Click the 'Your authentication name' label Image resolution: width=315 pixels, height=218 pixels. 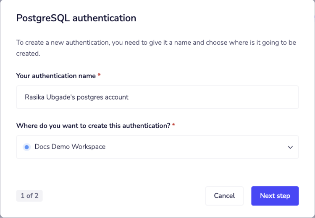coord(55,76)
